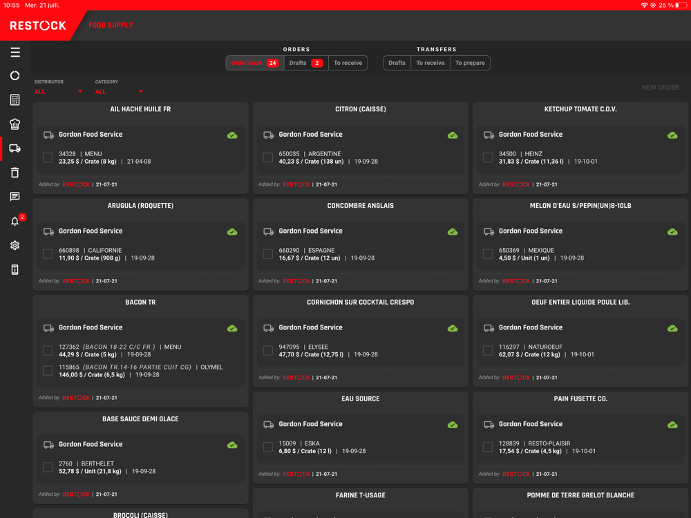Check item 115865 OLYMEL checkbox
The image size is (691, 518).
[48, 370]
